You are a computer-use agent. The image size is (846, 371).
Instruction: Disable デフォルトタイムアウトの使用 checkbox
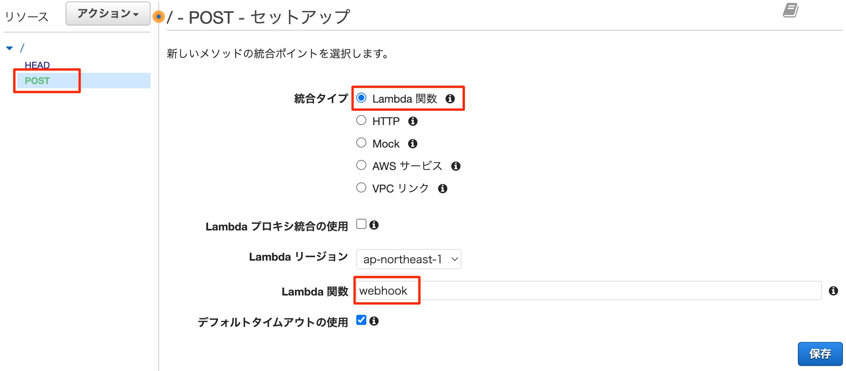coord(361,320)
